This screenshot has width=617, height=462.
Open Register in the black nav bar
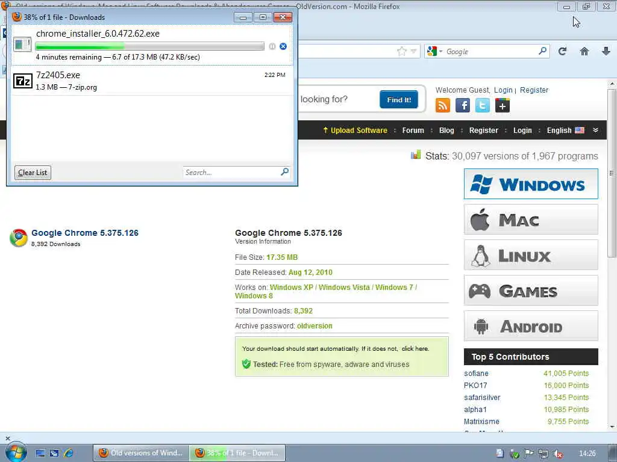click(484, 131)
